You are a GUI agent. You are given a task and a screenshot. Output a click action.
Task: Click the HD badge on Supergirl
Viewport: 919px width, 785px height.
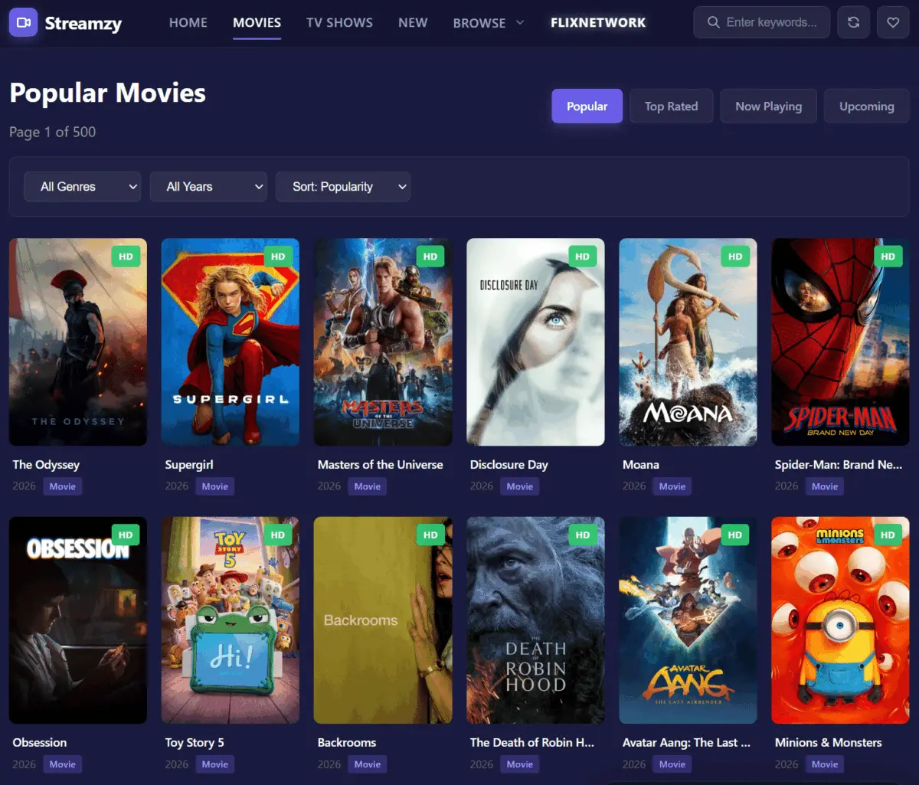pos(278,257)
